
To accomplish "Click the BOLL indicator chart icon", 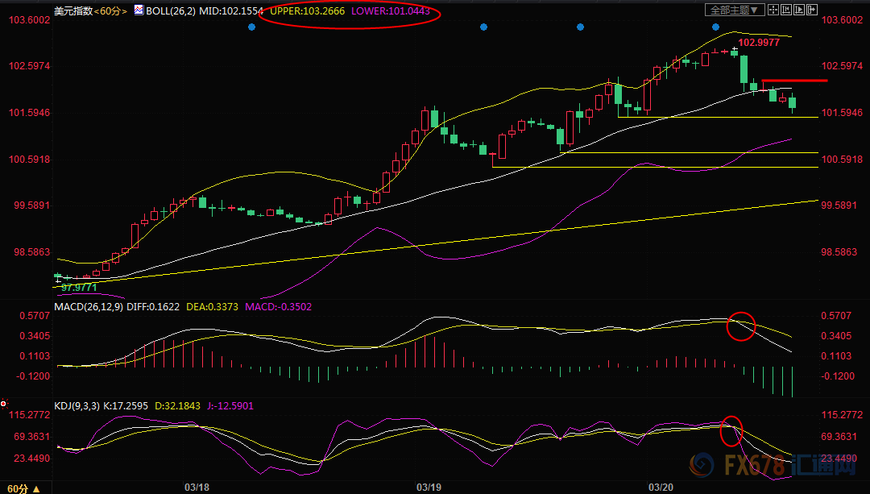I will (139, 11).
